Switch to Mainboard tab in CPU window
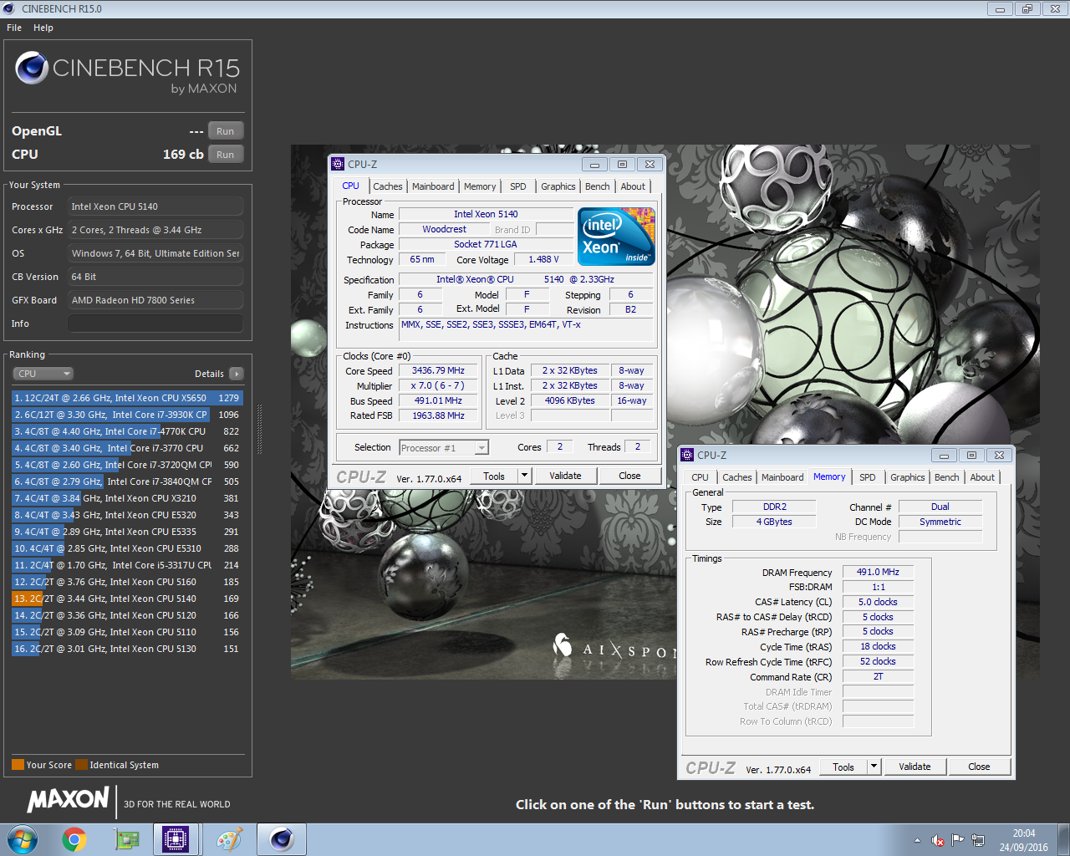This screenshot has height=856, width=1070. tap(433, 186)
